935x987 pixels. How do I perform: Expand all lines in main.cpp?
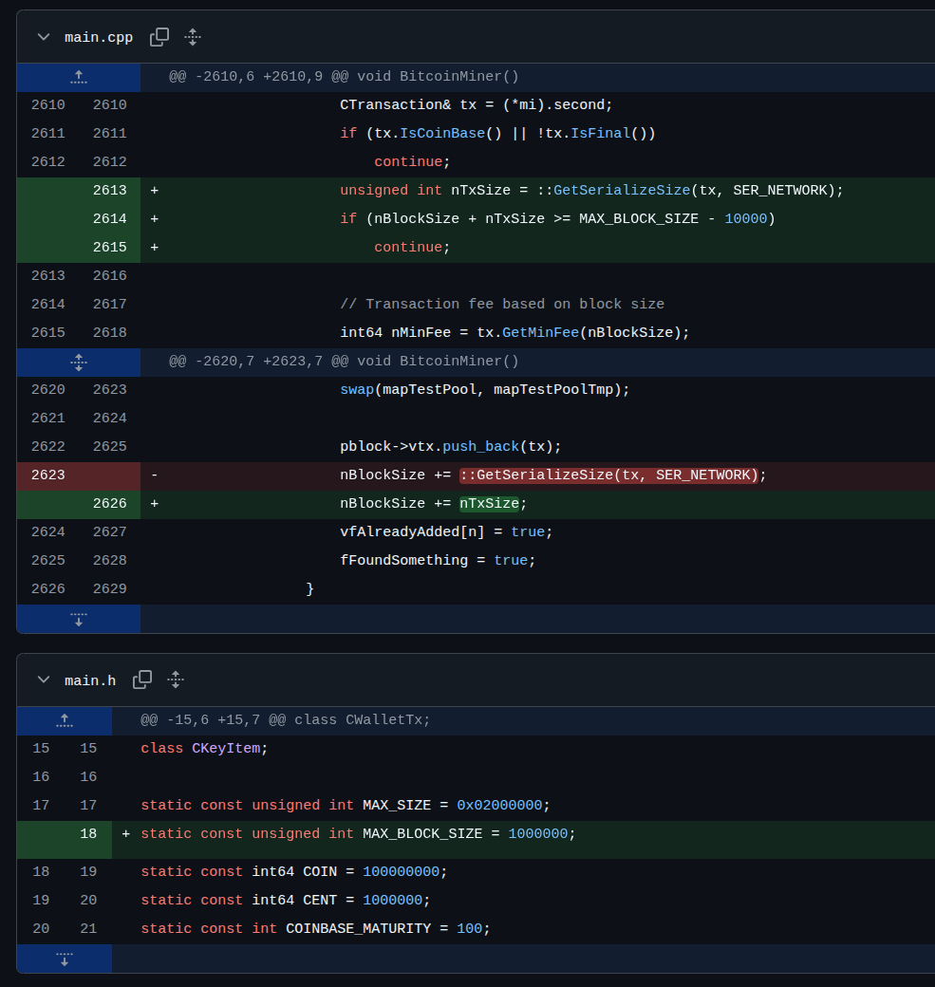point(193,37)
